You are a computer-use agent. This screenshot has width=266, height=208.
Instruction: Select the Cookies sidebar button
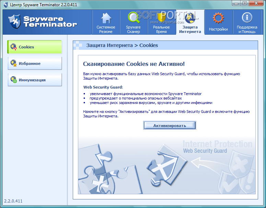point(35,47)
